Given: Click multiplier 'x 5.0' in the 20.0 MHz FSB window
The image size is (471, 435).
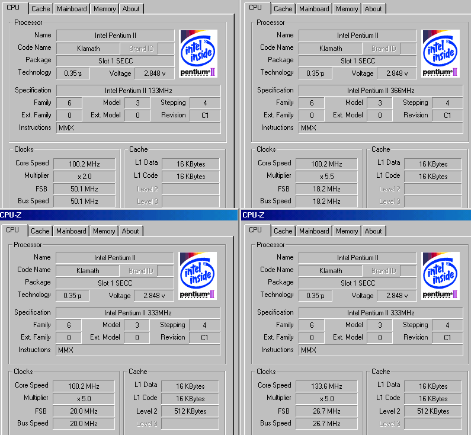Looking at the screenshot, I should [84, 399].
